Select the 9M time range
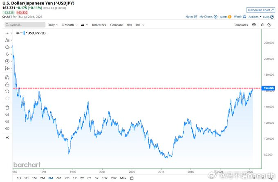 click(x=67, y=178)
